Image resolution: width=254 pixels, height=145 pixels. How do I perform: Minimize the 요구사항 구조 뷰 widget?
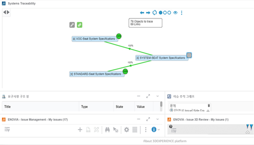tap(139, 96)
